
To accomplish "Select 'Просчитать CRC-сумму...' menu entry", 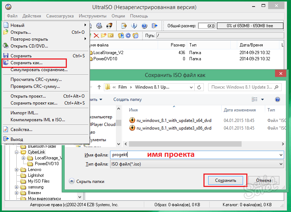I will tap(45, 79).
